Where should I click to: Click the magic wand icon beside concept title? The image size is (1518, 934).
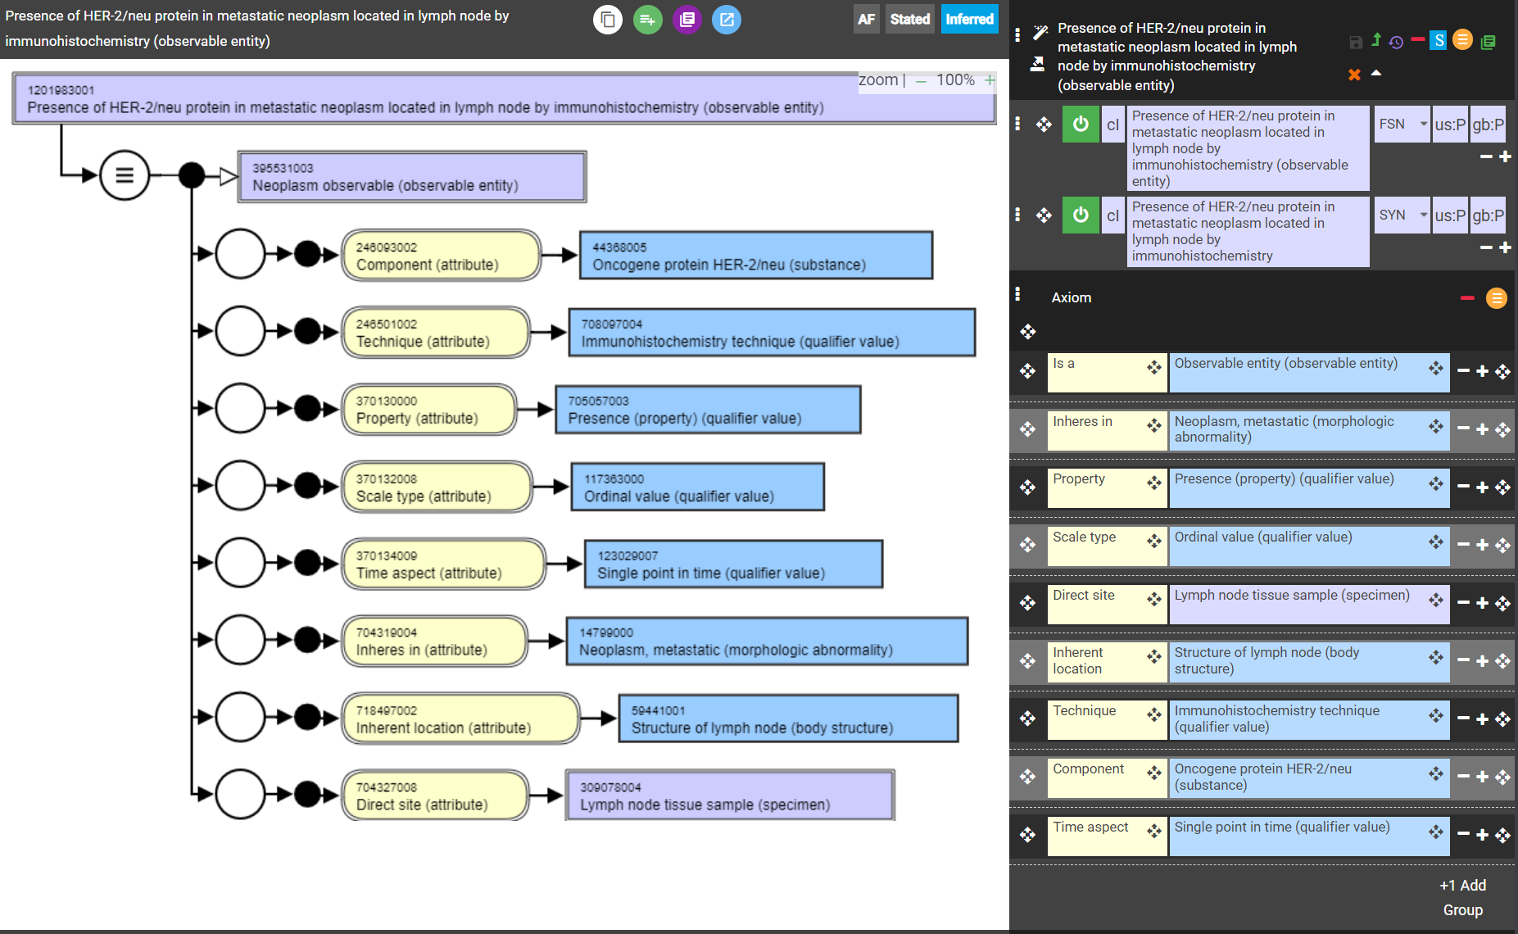coord(1040,33)
